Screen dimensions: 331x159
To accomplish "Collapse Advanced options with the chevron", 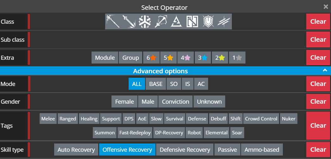I will 325,70.
